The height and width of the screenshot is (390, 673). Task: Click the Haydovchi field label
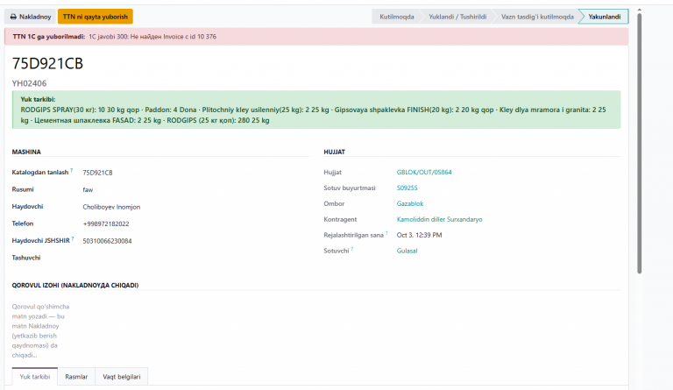click(27, 206)
